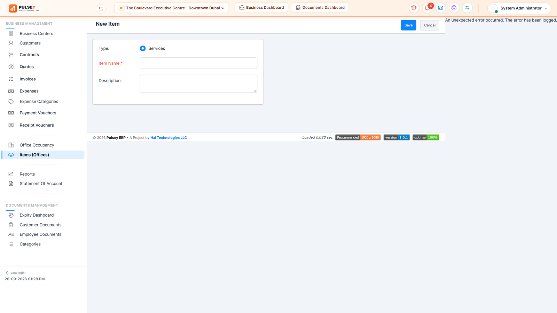The image size is (557, 313).
Task: Click the Invoices checklist icon
Action: tap(11, 79)
